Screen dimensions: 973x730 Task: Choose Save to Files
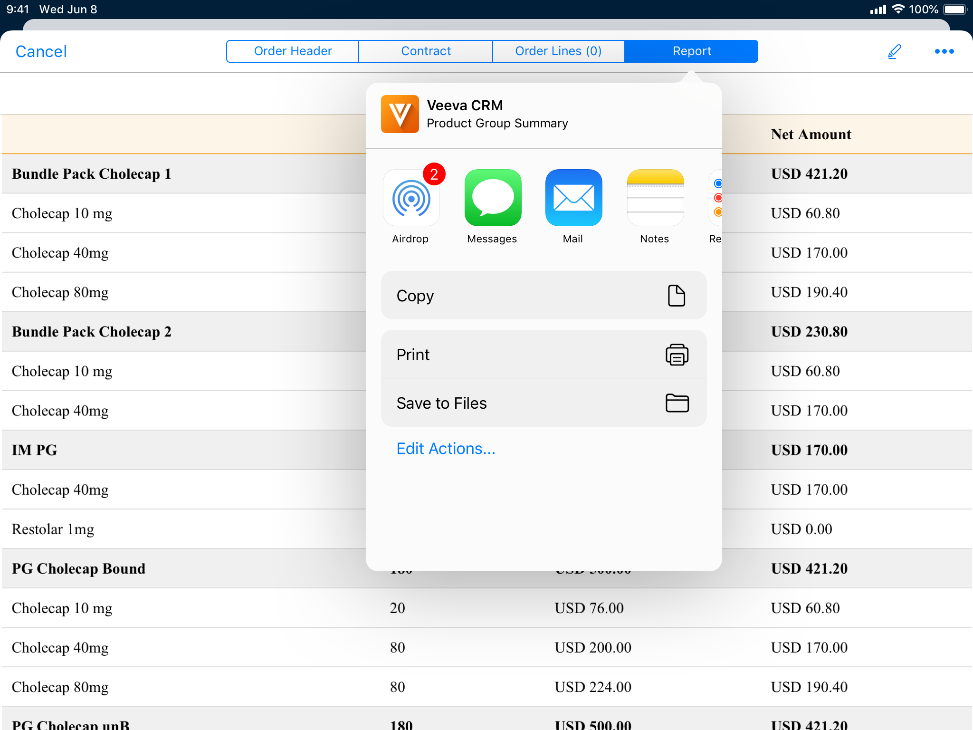[544, 403]
